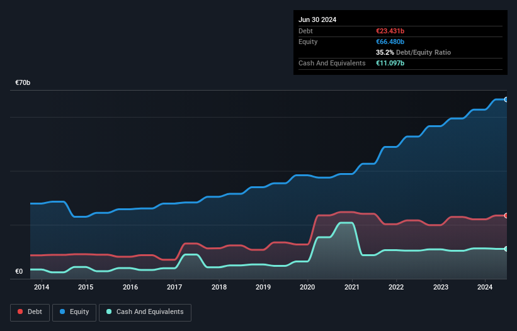517x331 pixels.
Task: Toggle the Cash And Equivalents legend button
Action: click(145, 312)
